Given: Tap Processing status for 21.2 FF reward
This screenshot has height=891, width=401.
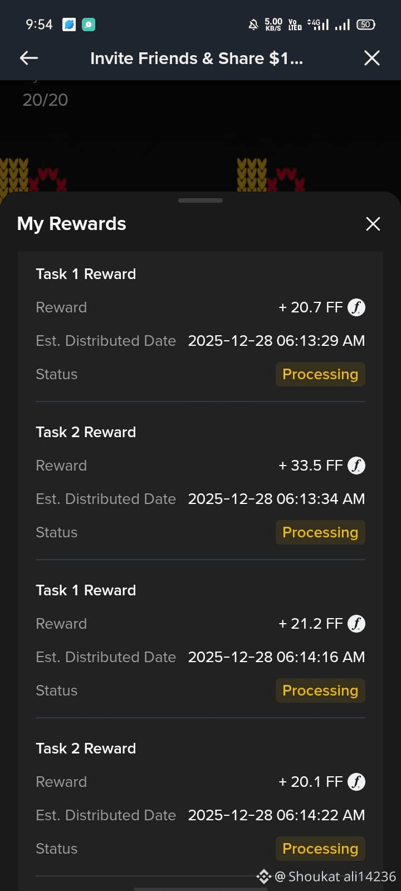Looking at the screenshot, I should pyautogui.click(x=320, y=691).
